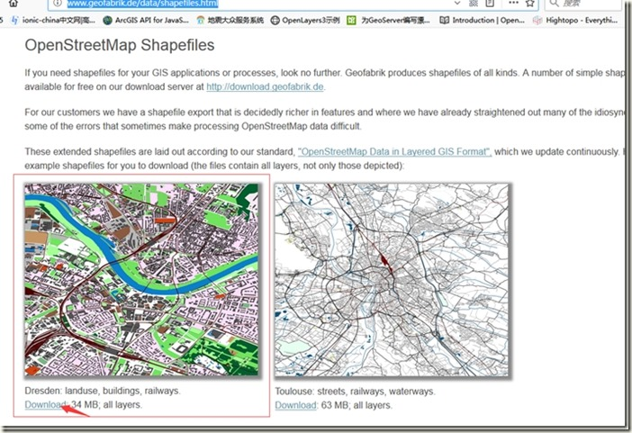Open the Hightopo bookmark
Viewport: 632px width, 433px height.
575,20
